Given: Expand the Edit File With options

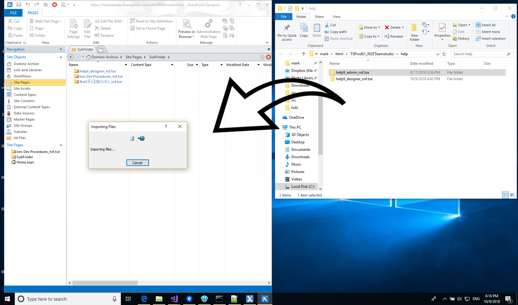Looking at the screenshot, I should [123, 21].
